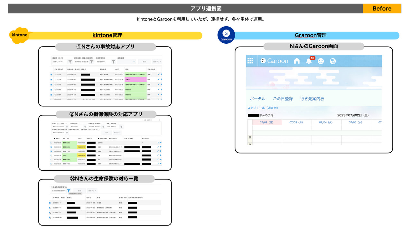412x231 pixels.
Task: Click the filter icon beside 顧客名（カナ） field
Action: click(70, 62)
